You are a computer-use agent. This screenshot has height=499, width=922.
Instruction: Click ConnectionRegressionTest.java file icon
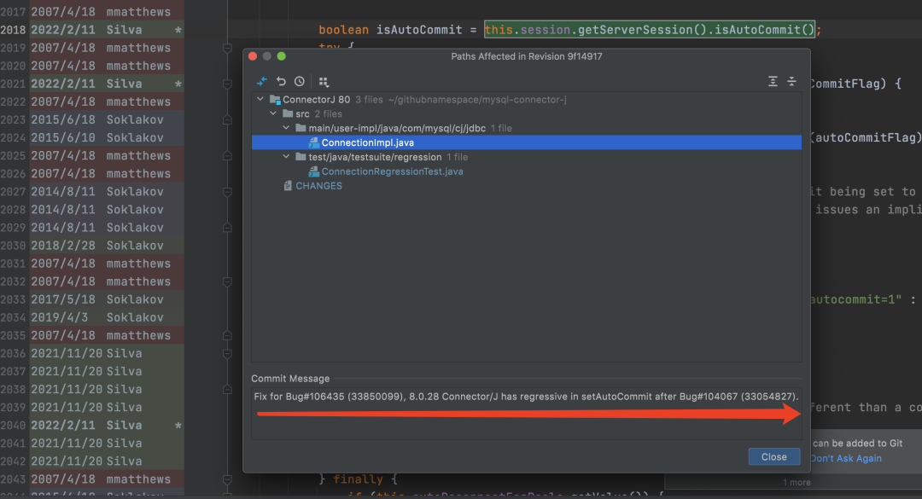pos(314,171)
